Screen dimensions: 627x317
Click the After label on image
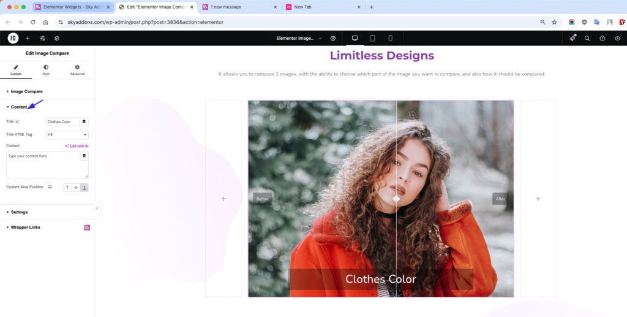(x=500, y=199)
